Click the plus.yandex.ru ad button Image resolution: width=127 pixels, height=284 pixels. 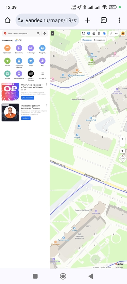(28, 98)
